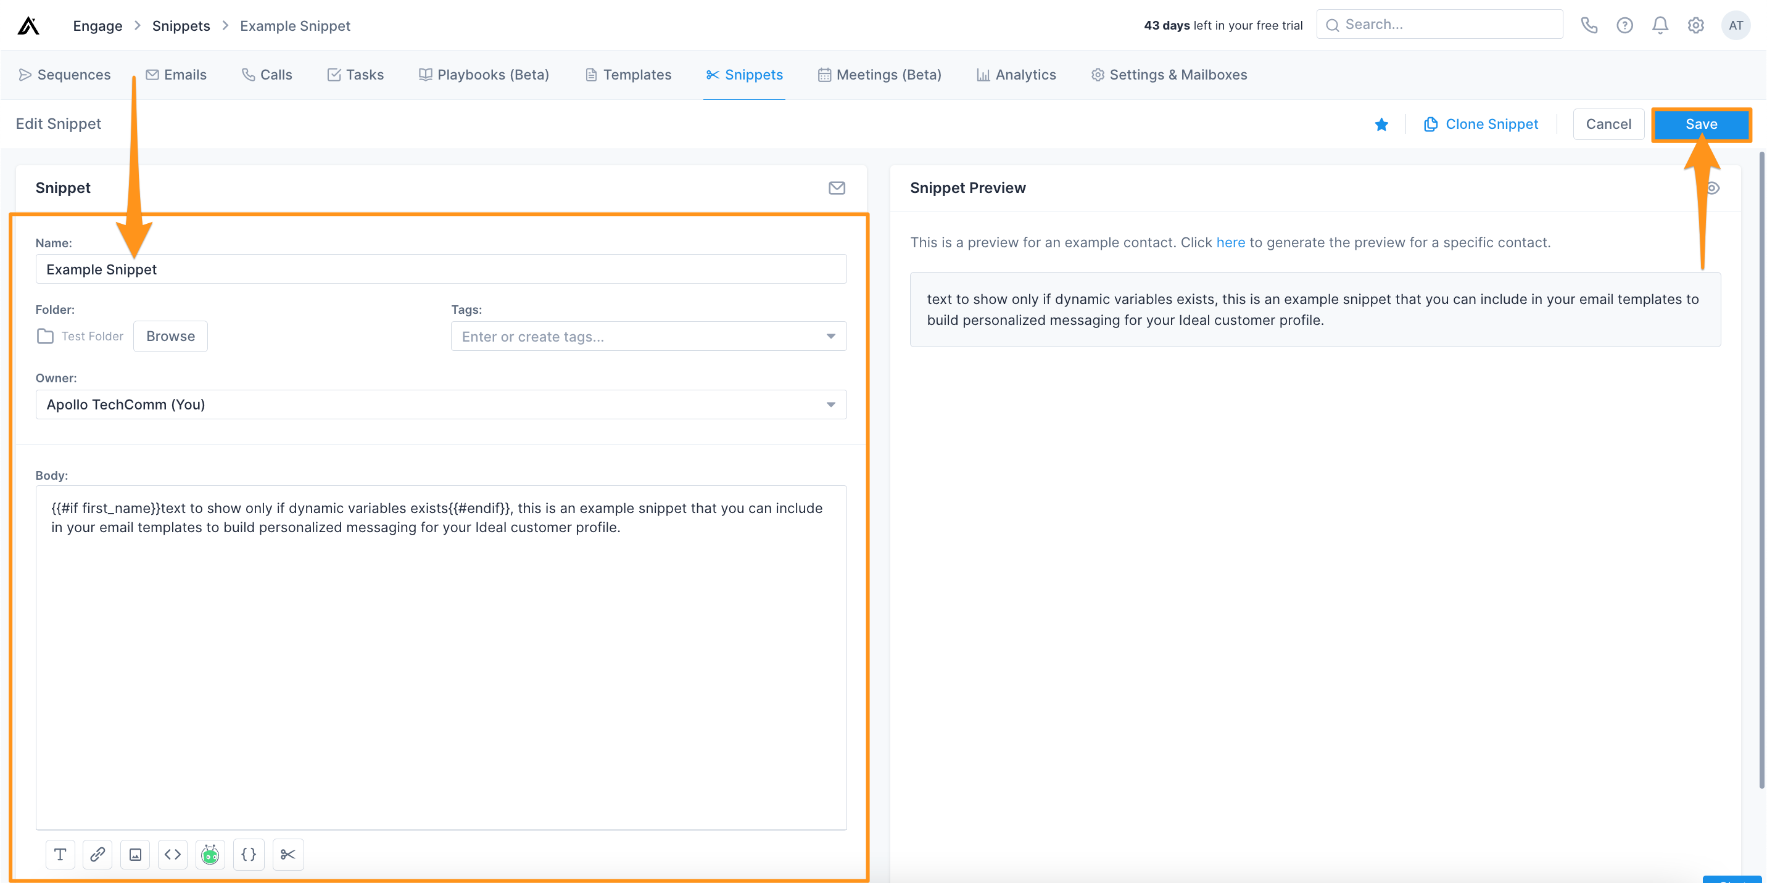This screenshot has height=883, width=1767.
Task: Open Meetings (Beta) tab
Action: coord(879,75)
